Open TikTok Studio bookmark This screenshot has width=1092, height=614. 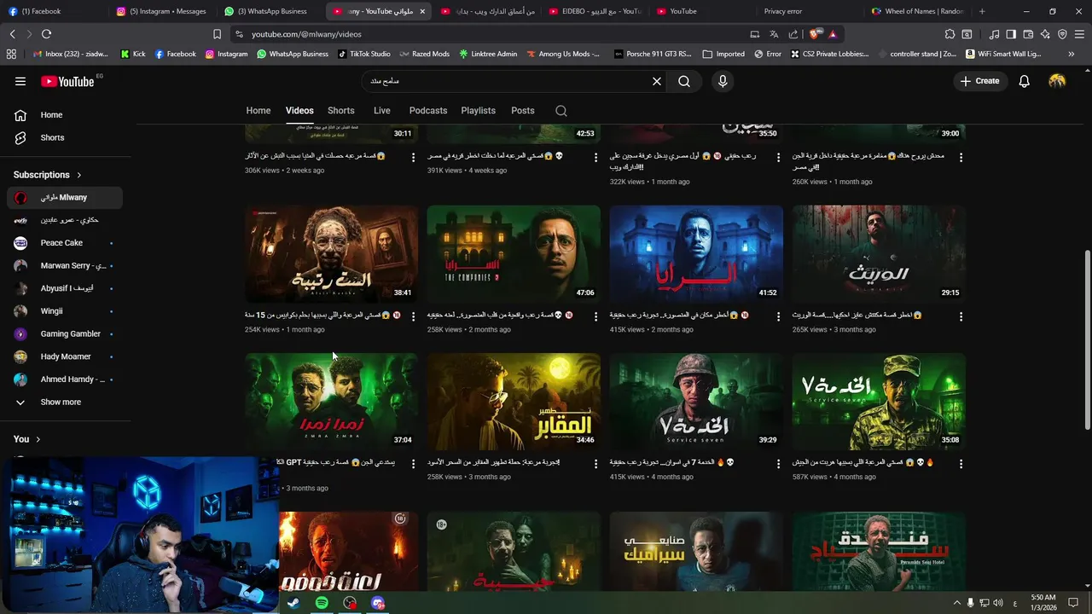click(x=363, y=54)
